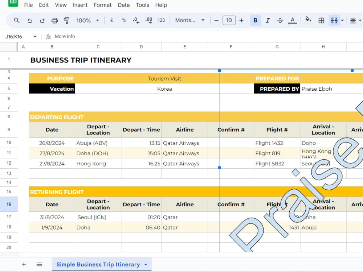Click the Praise Eboh cell
The height and width of the screenshot is (272, 363).
click(x=331, y=89)
